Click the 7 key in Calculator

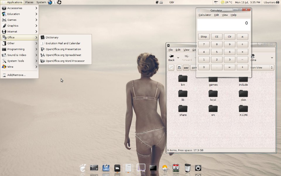click(204, 44)
